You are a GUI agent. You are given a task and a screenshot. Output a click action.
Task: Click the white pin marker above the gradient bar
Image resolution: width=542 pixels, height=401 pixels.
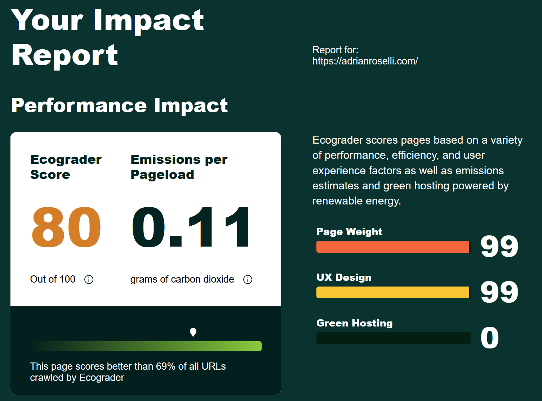click(x=193, y=332)
